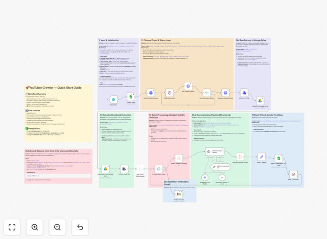Image resolution: width=327 pixels, height=239 pixels.
Task: Open the Wait_10_Seconds node
Action: (x=169, y=93)
